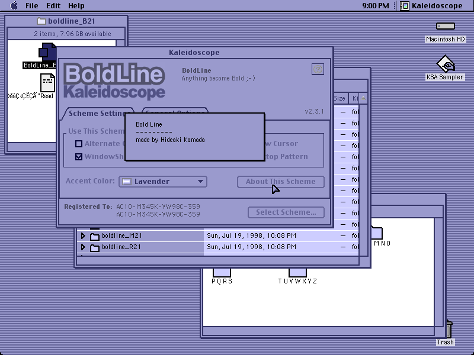Open the Kaleidoscope application menu

[431, 5]
